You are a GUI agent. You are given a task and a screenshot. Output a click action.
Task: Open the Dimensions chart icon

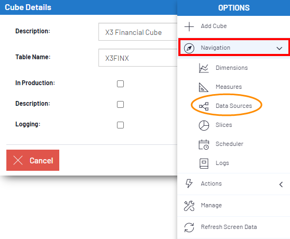(204, 68)
